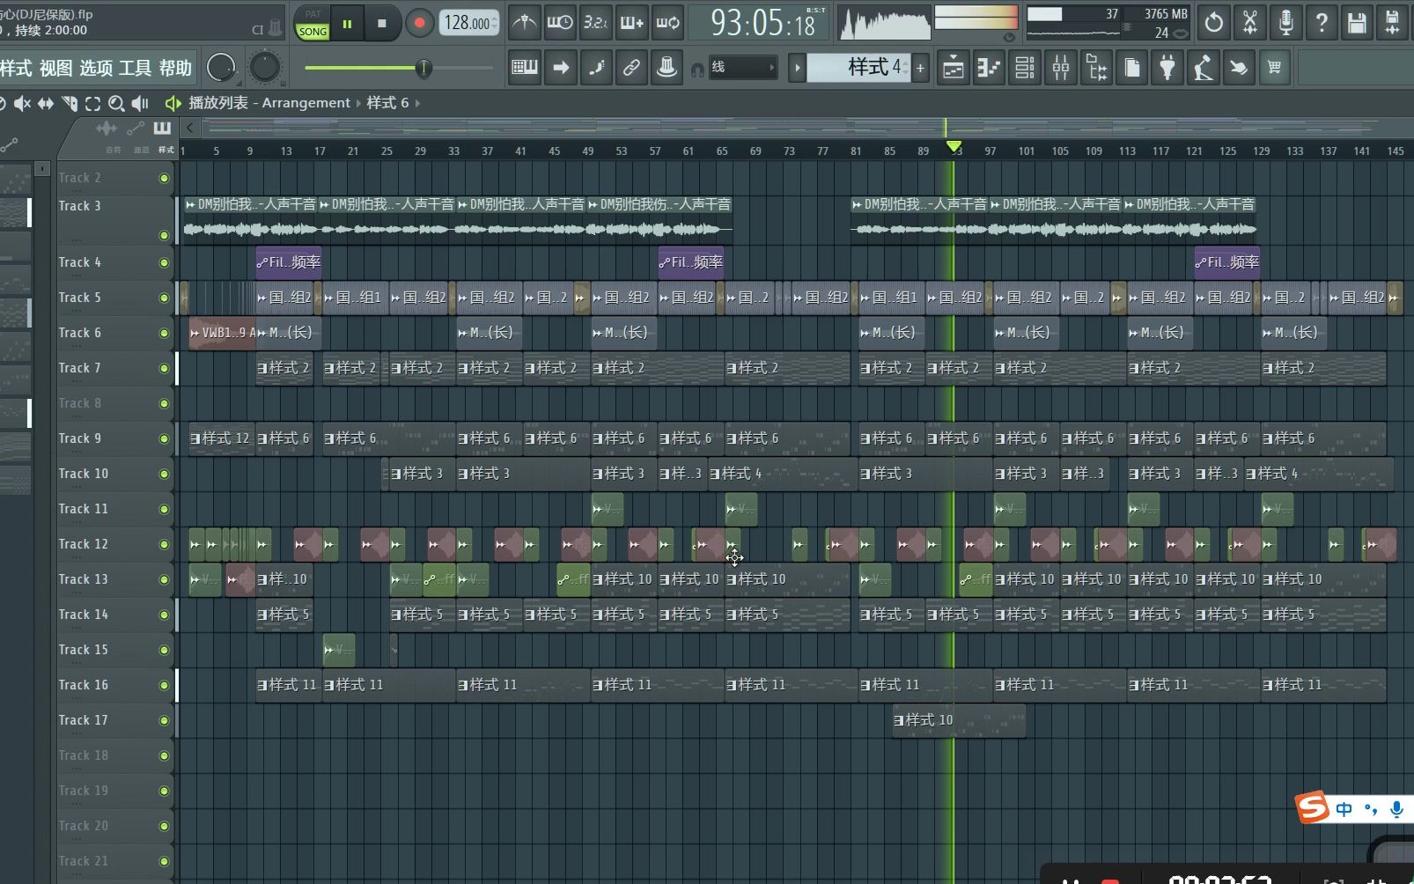This screenshot has width=1414, height=884.
Task: Mute Track 16 with its green light
Action: point(164,685)
